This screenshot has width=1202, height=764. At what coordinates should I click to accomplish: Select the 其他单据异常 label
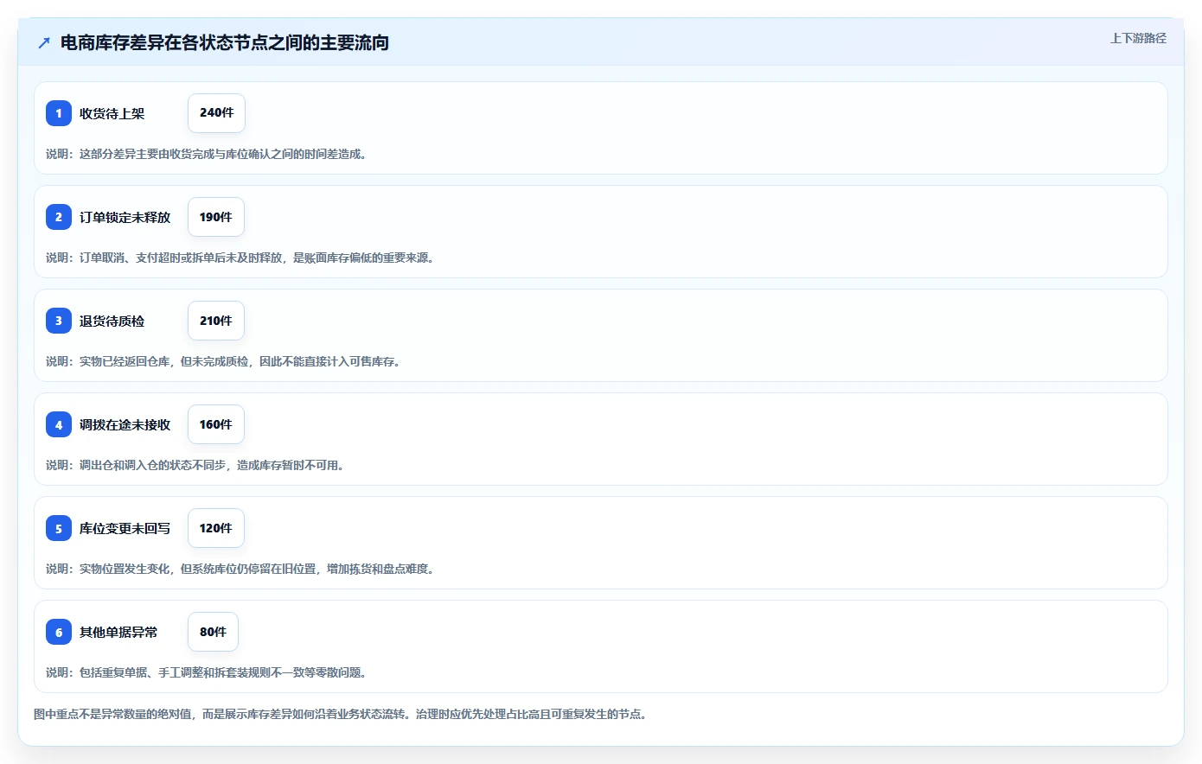118,632
